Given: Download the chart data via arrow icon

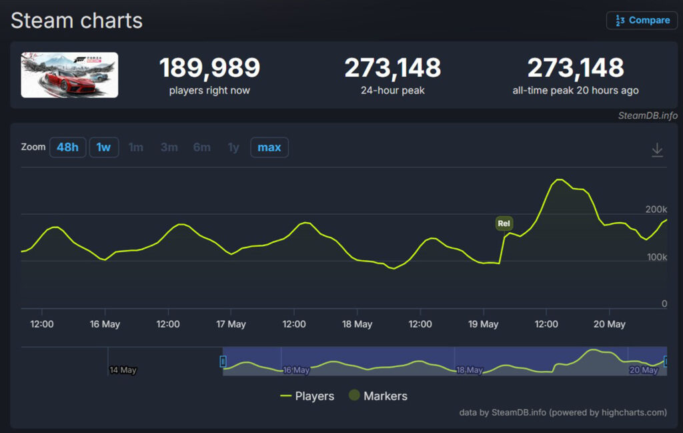Looking at the screenshot, I should tap(657, 150).
